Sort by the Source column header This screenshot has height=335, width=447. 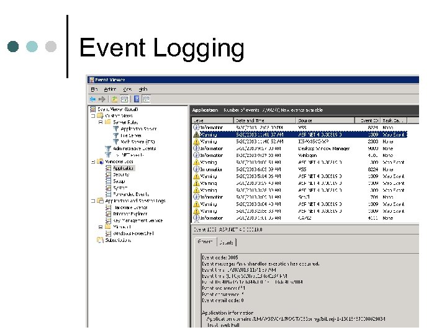click(x=325, y=120)
